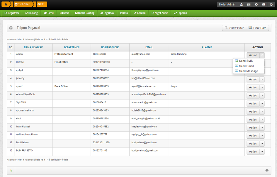Expand Action dropdown arrow for syarif row
This screenshot has width=277, height=177.
click(x=262, y=87)
